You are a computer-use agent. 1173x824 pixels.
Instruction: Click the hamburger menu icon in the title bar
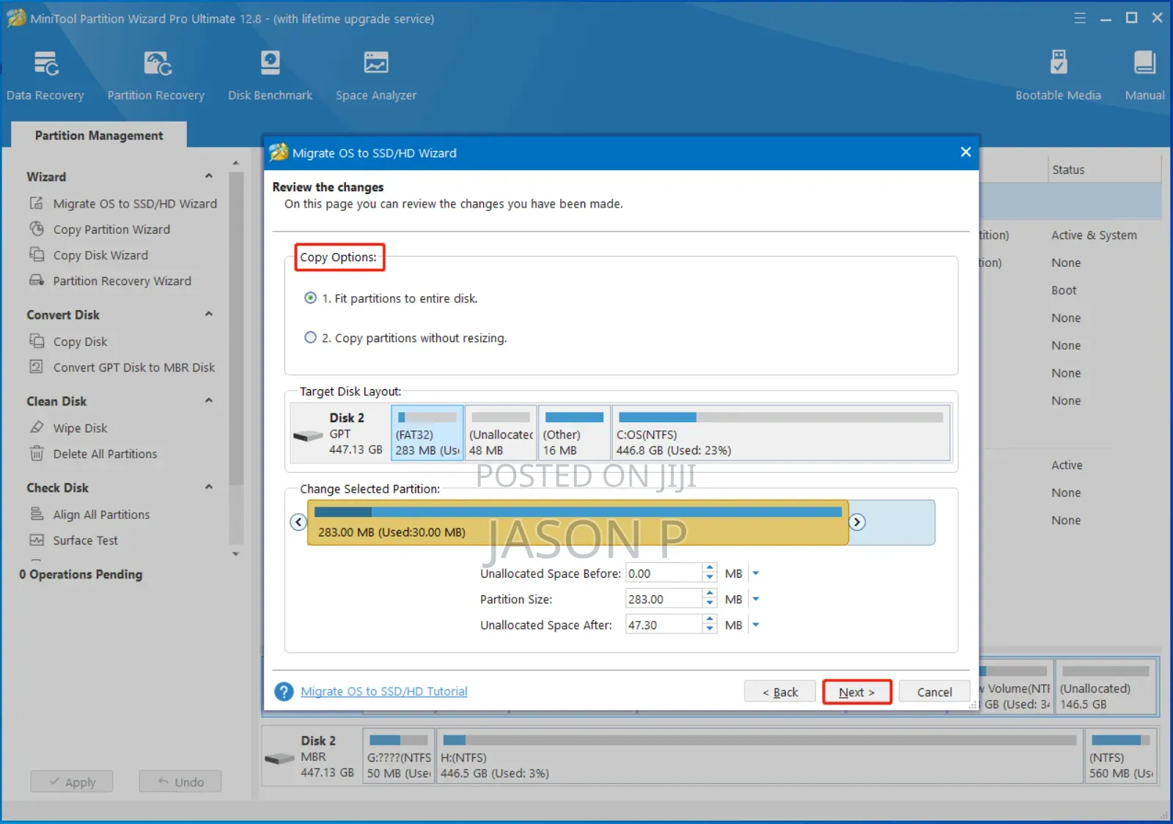click(x=1080, y=18)
